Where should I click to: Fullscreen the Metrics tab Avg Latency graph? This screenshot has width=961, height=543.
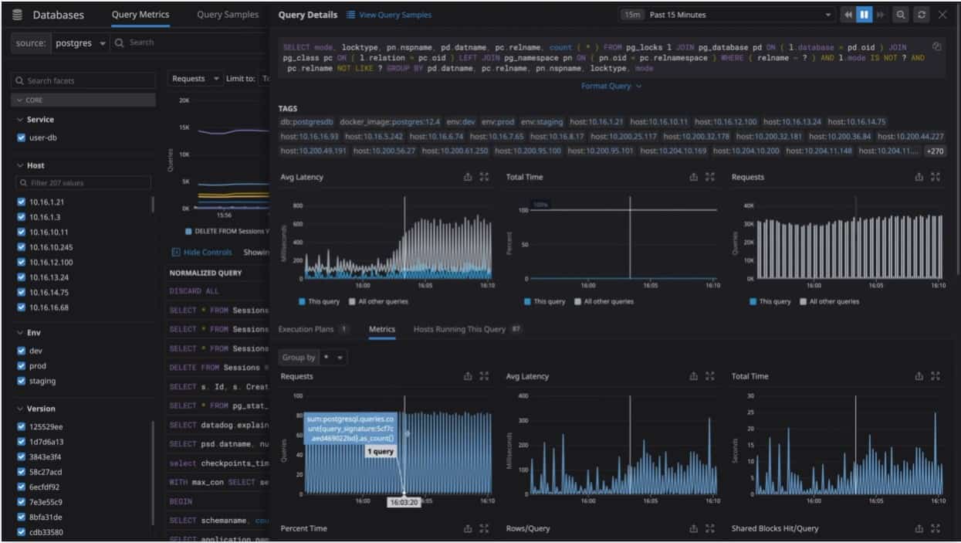[710, 376]
